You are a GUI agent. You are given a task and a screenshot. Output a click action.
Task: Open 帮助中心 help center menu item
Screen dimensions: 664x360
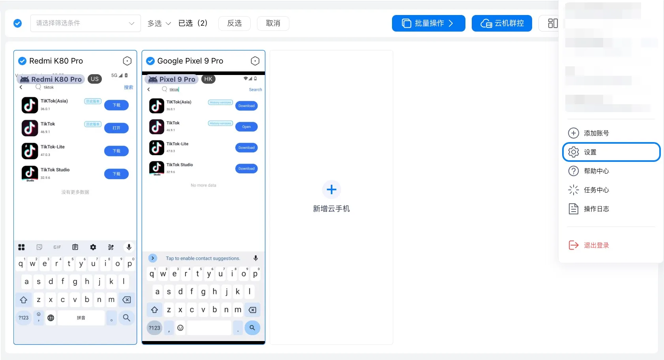[611, 171]
